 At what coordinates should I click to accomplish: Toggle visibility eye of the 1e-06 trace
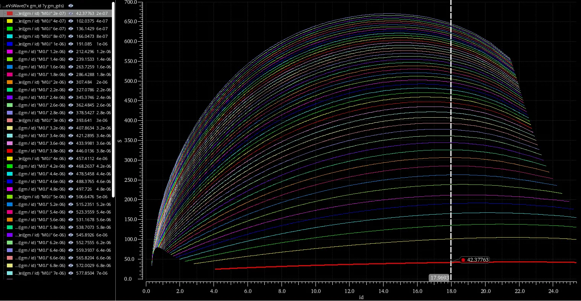(x=71, y=44)
